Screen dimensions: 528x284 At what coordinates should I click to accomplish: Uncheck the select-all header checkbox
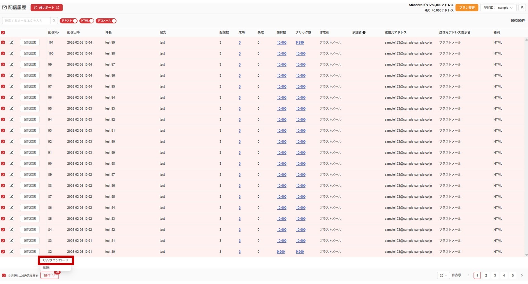pyautogui.click(x=3, y=33)
